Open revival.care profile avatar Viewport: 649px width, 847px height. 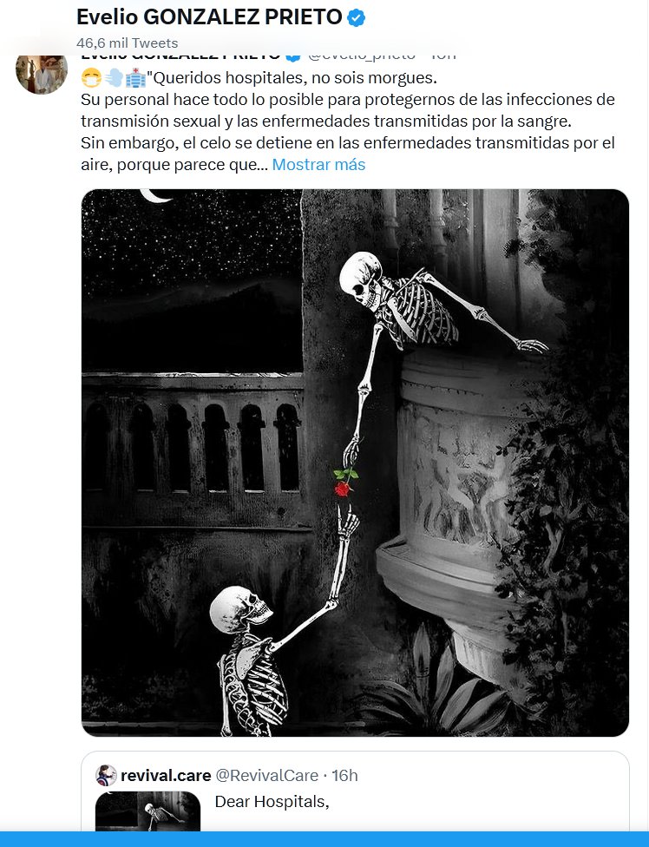coord(106,775)
